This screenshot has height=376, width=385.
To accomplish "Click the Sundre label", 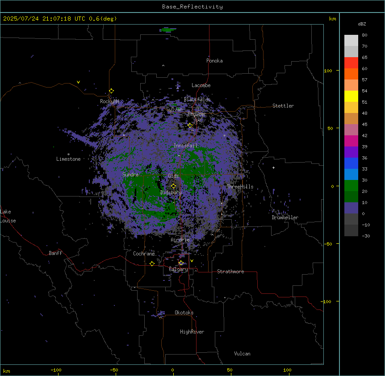I will point(130,175).
